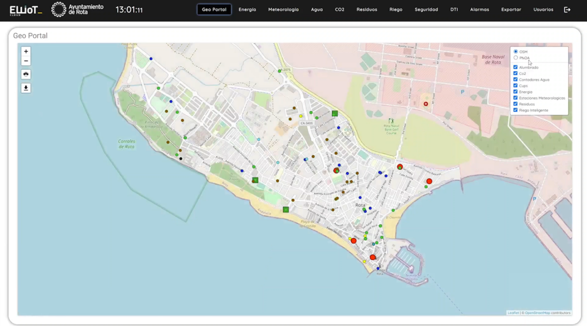Select red cross marker in Base Naval
Screen dimensions: 587x326
point(425,104)
